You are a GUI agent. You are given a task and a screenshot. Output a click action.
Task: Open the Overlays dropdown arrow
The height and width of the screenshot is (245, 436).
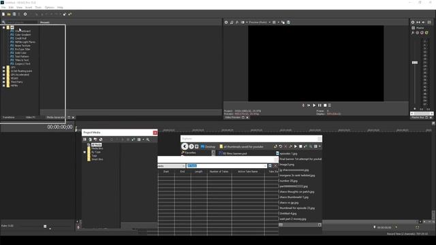tap(279, 22)
